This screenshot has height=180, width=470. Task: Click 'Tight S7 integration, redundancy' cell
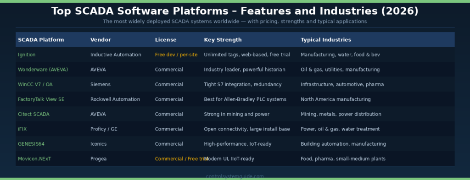243,85
